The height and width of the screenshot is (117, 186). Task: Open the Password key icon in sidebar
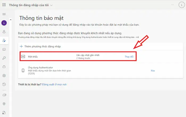[4, 58]
